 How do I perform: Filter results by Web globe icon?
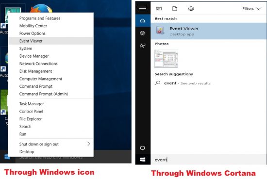point(191,9)
